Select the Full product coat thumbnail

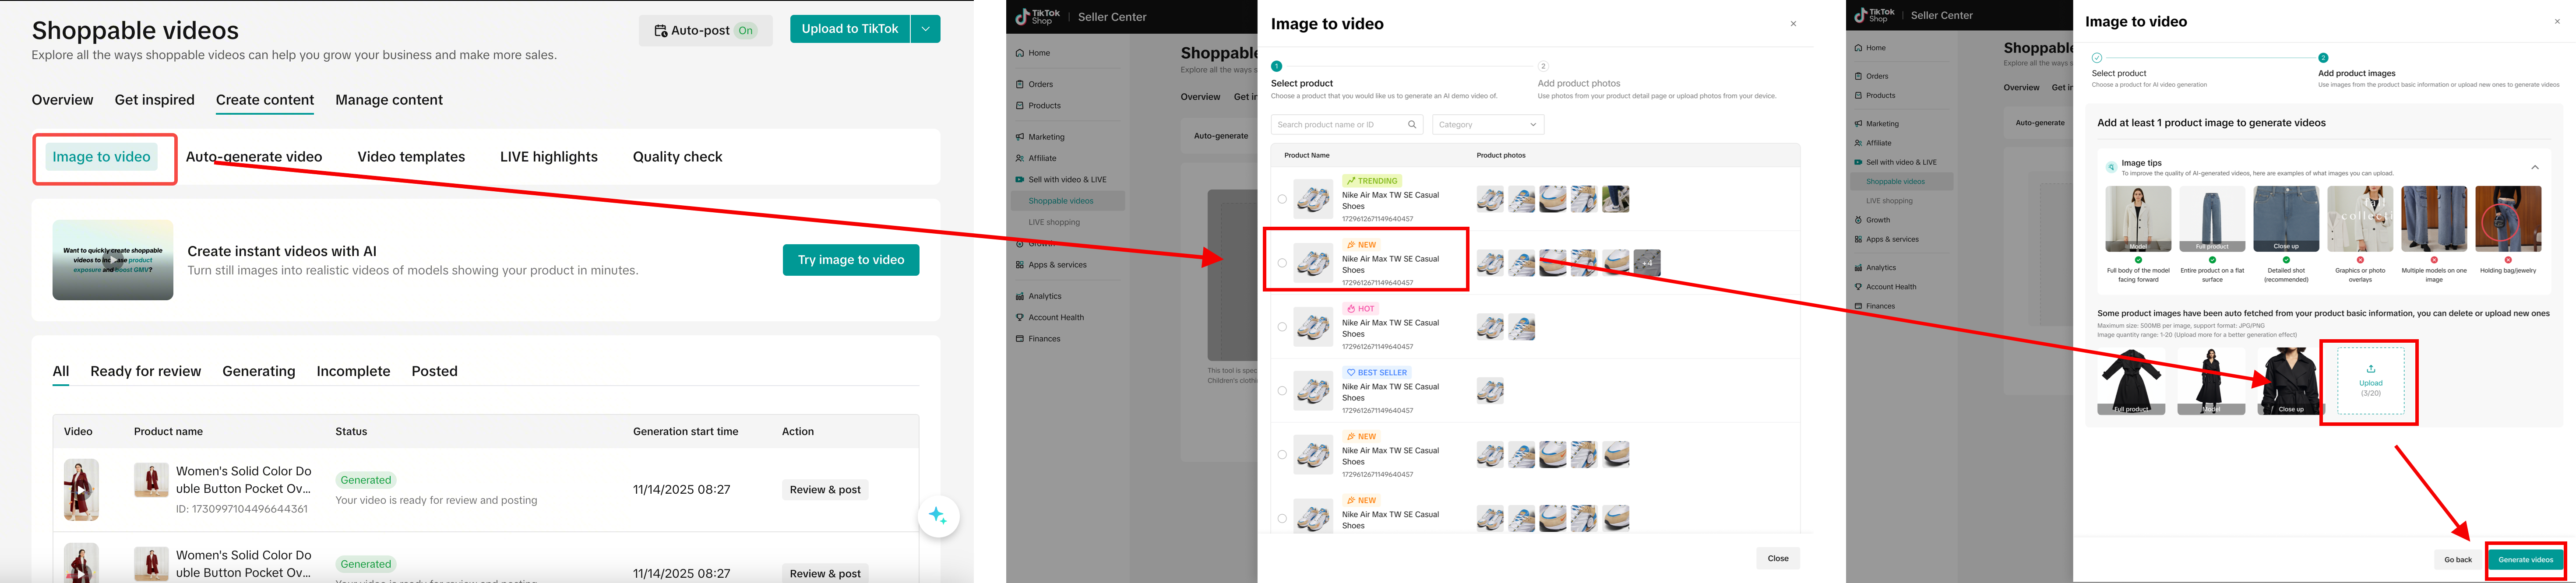pos(2131,381)
